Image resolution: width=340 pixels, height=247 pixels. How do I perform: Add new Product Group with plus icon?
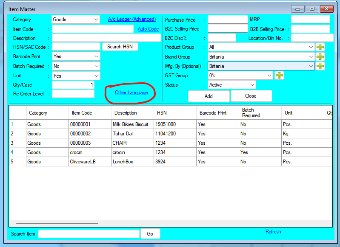[x=320, y=47]
